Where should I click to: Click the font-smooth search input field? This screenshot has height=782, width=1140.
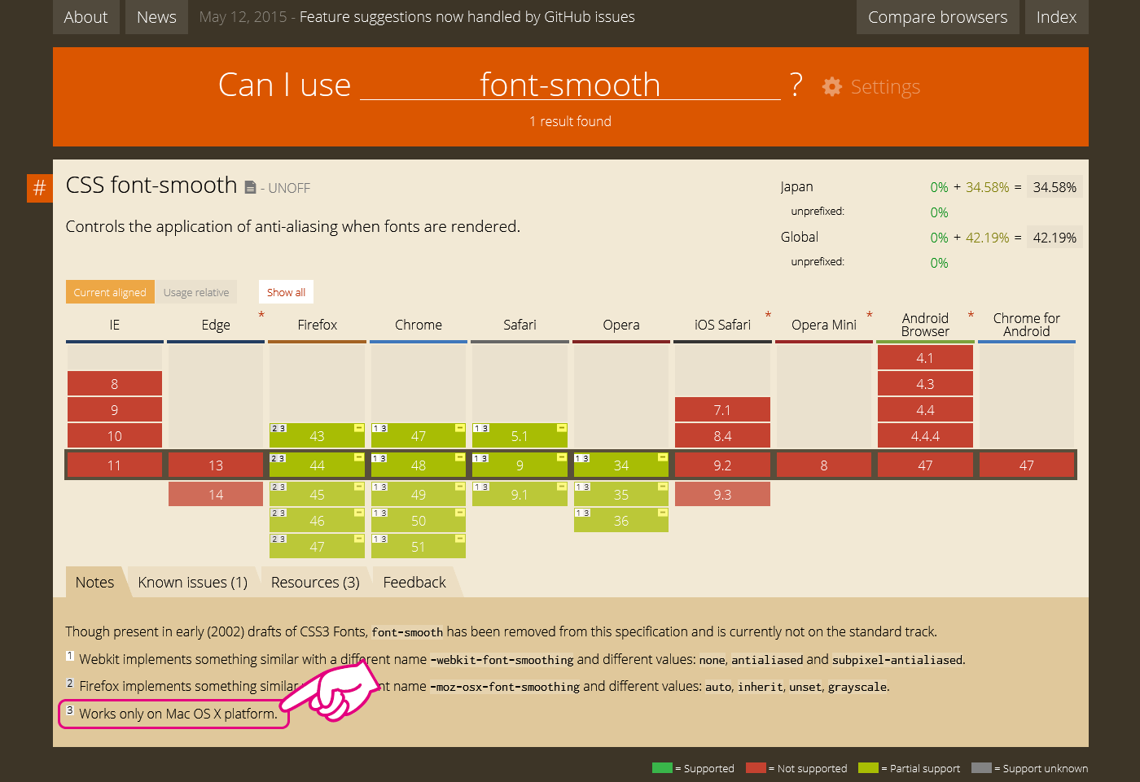coord(570,85)
